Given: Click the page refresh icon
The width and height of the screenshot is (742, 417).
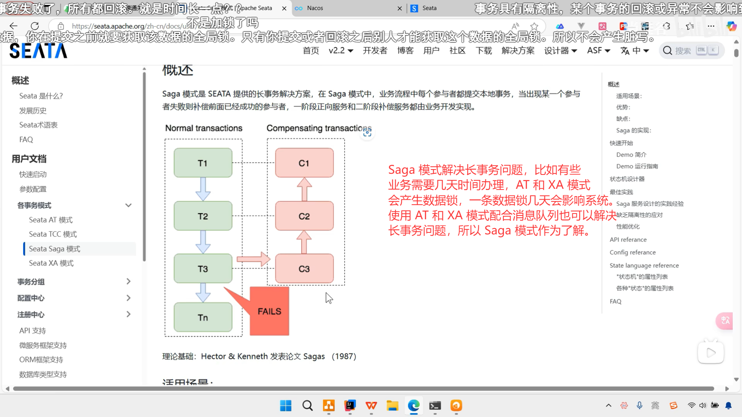Looking at the screenshot, I should [x=35, y=26].
